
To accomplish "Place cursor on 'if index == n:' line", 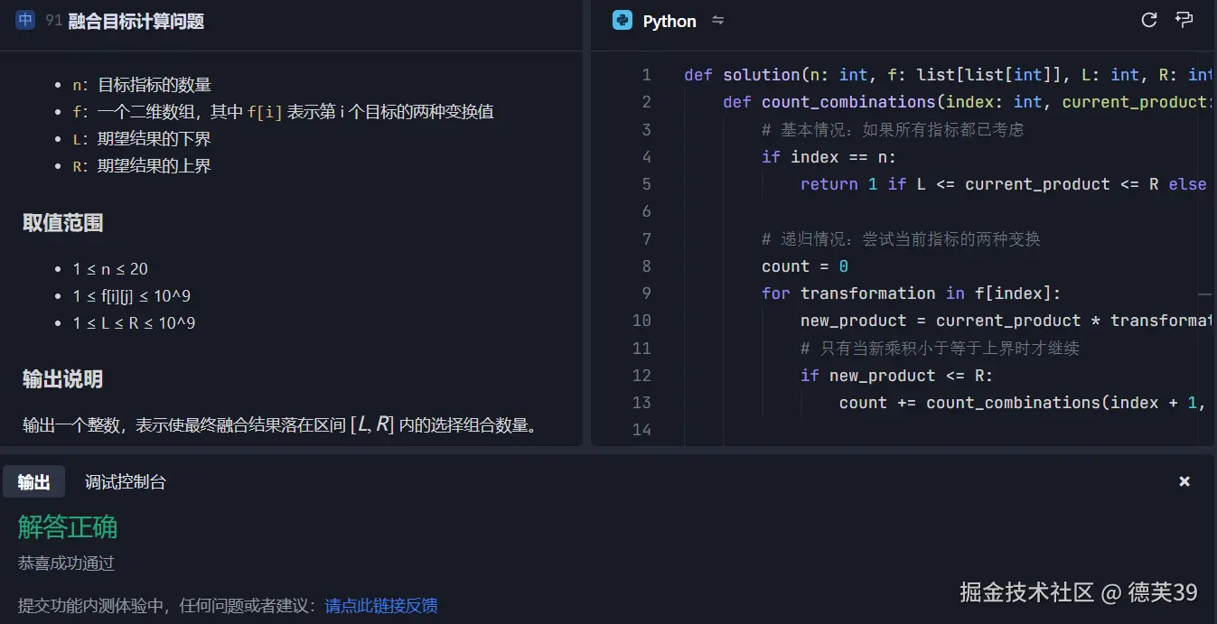I will [828, 157].
